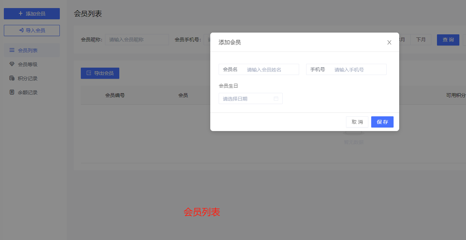This screenshot has height=240, width=466.
Task: Click the plus icon on the 添加会员 button
Action: coord(21,14)
